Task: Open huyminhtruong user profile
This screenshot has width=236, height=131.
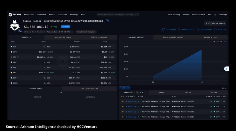Action: (174, 14)
